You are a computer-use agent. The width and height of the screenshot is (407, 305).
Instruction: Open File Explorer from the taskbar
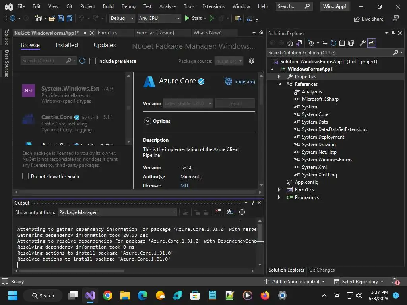pos(125,295)
